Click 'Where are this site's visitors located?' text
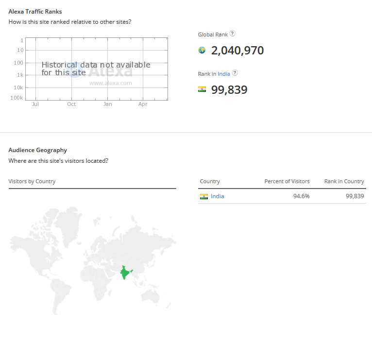 click(58, 161)
